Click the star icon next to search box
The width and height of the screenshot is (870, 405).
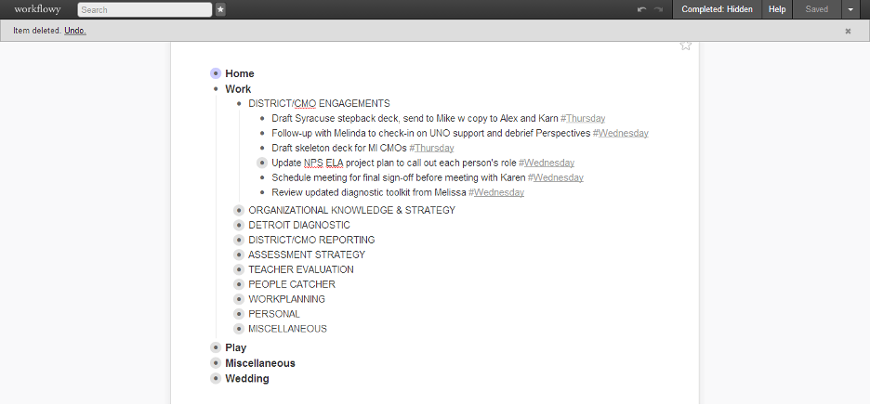(x=220, y=9)
